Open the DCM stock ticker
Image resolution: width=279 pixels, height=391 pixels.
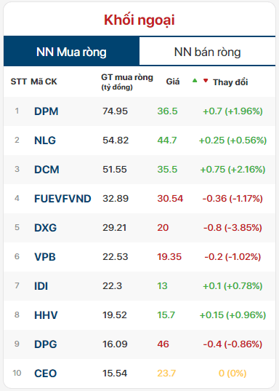[46, 170]
